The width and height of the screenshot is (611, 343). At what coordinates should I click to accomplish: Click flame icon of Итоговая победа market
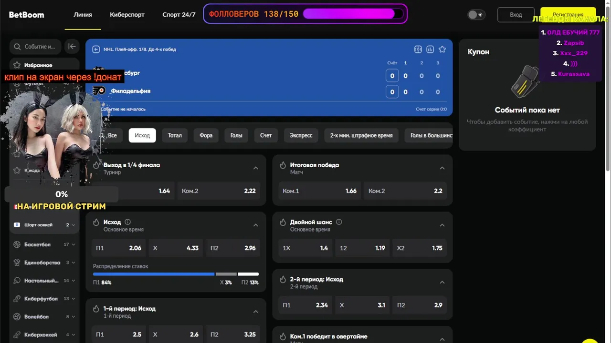pyautogui.click(x=283, y=165)
